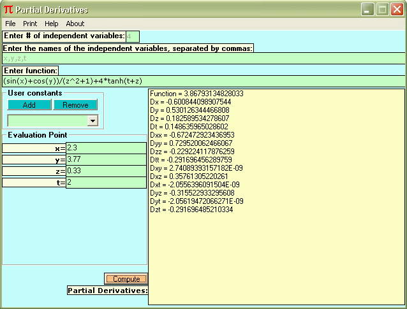The height and width of the screenshot is (309, 407).
Task: Click the number of independent variables field
Action: pyautogui.click(x=133, y=36)
